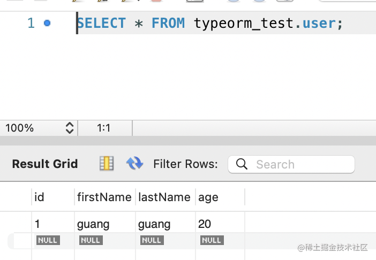Click the NULL cell under age
Viewport: 376px width, 260px height.
212,240
